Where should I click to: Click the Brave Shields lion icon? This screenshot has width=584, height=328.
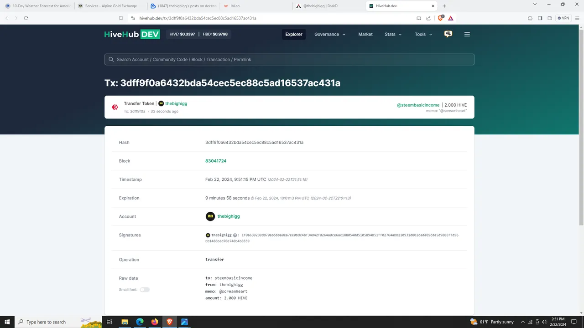pyautogui.click(x=441, y=18)
